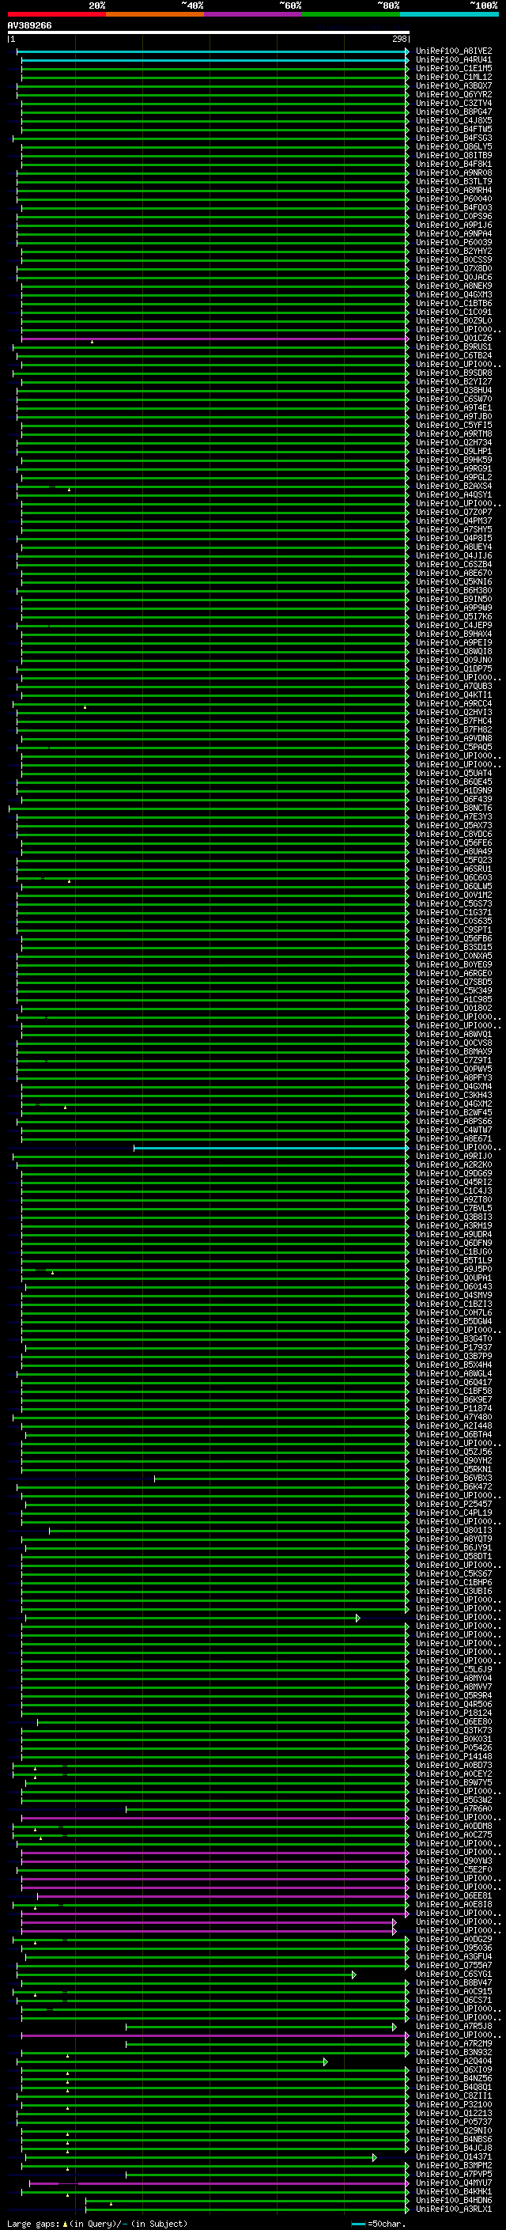
Task: Select hit label UniRef100_A9U5P0
Action: tap(454, 1269)
